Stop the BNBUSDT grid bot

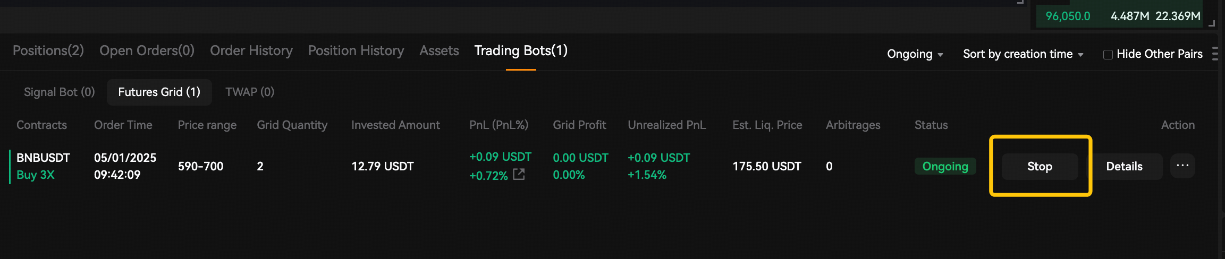click(x=1040, y=167)
